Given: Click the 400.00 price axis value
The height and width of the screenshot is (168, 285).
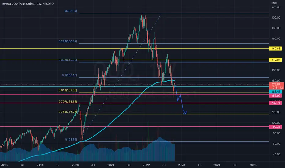Looking at the screenshot, I should pos(276,18).
